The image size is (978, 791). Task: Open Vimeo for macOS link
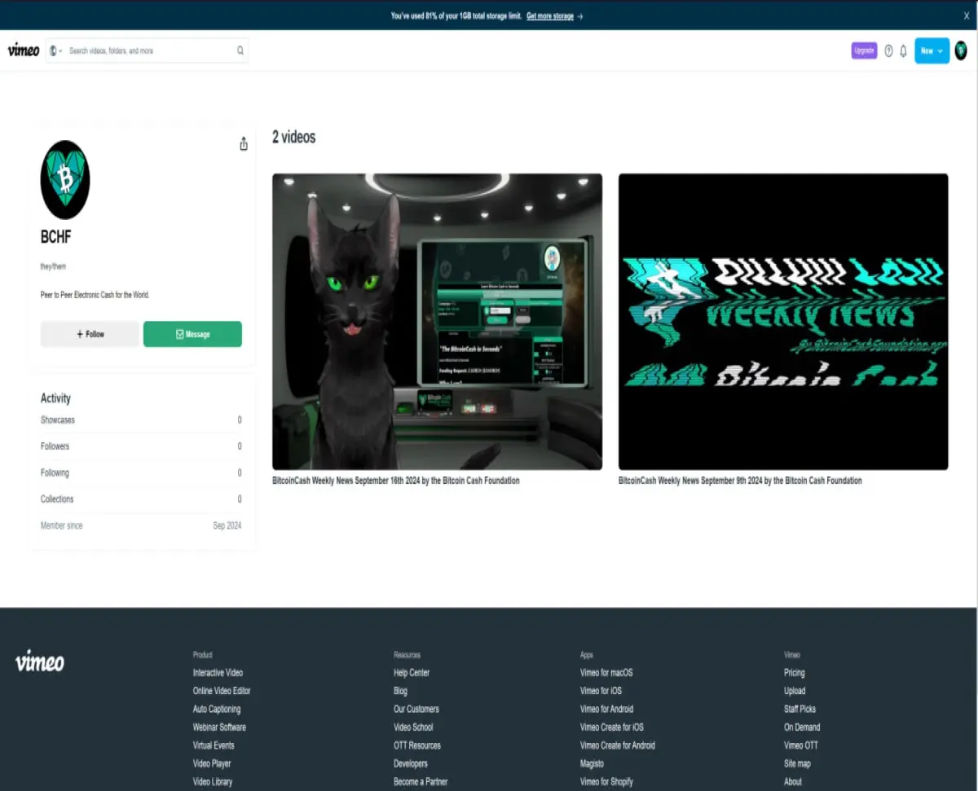coord(606,673)
